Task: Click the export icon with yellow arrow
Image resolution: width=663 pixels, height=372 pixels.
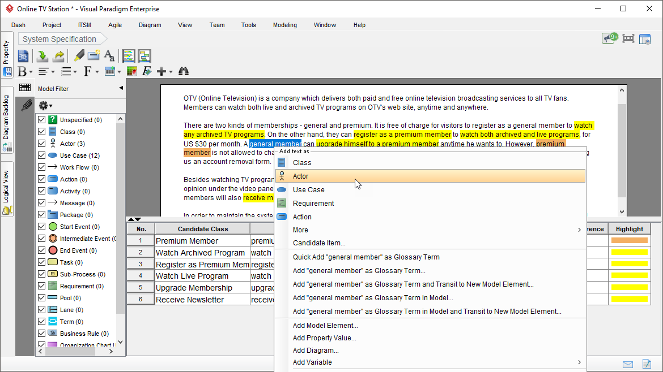Action: (59, 55)
